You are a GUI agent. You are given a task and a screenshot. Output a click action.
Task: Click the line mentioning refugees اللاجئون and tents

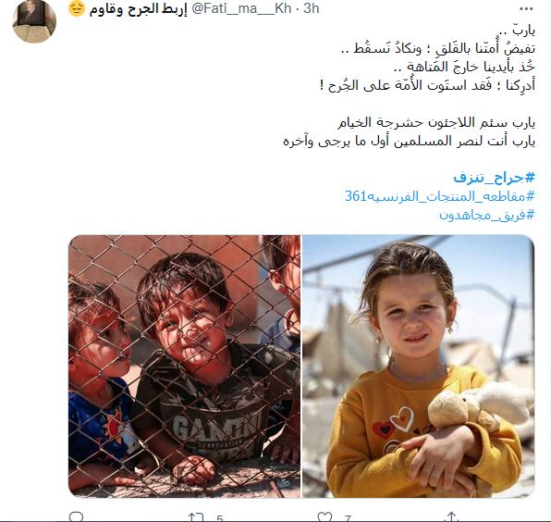tap(436, 123)
